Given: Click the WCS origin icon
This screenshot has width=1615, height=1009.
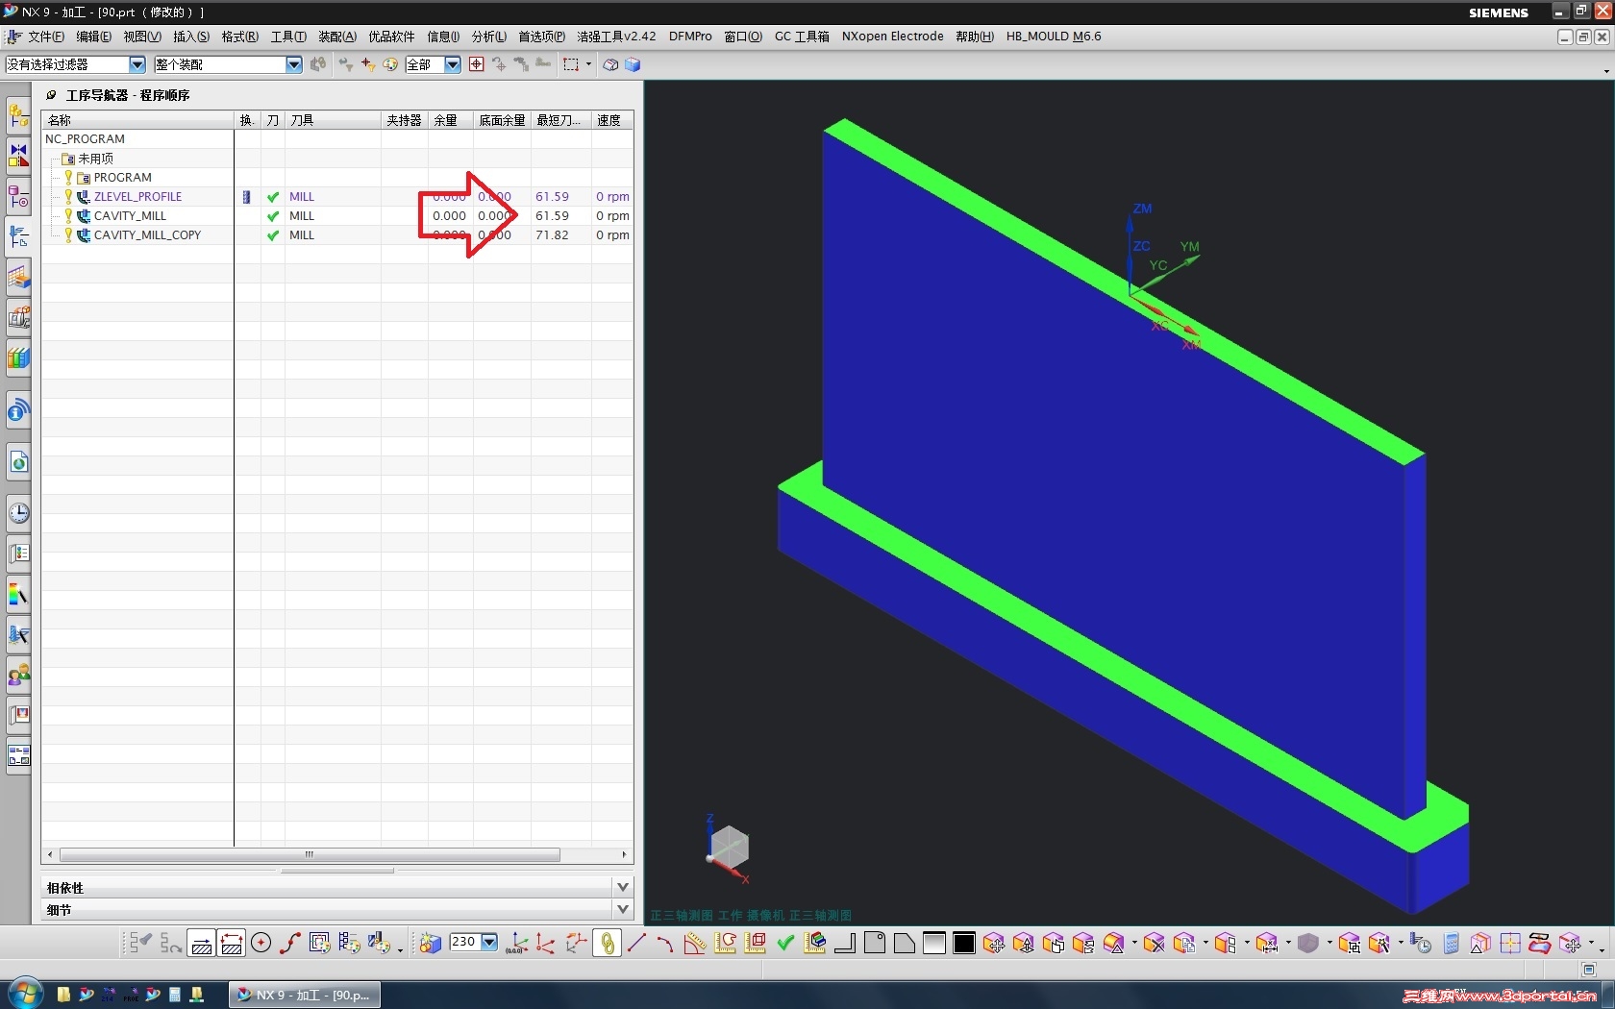Looking at the screenshot, I should pos(516,943).
